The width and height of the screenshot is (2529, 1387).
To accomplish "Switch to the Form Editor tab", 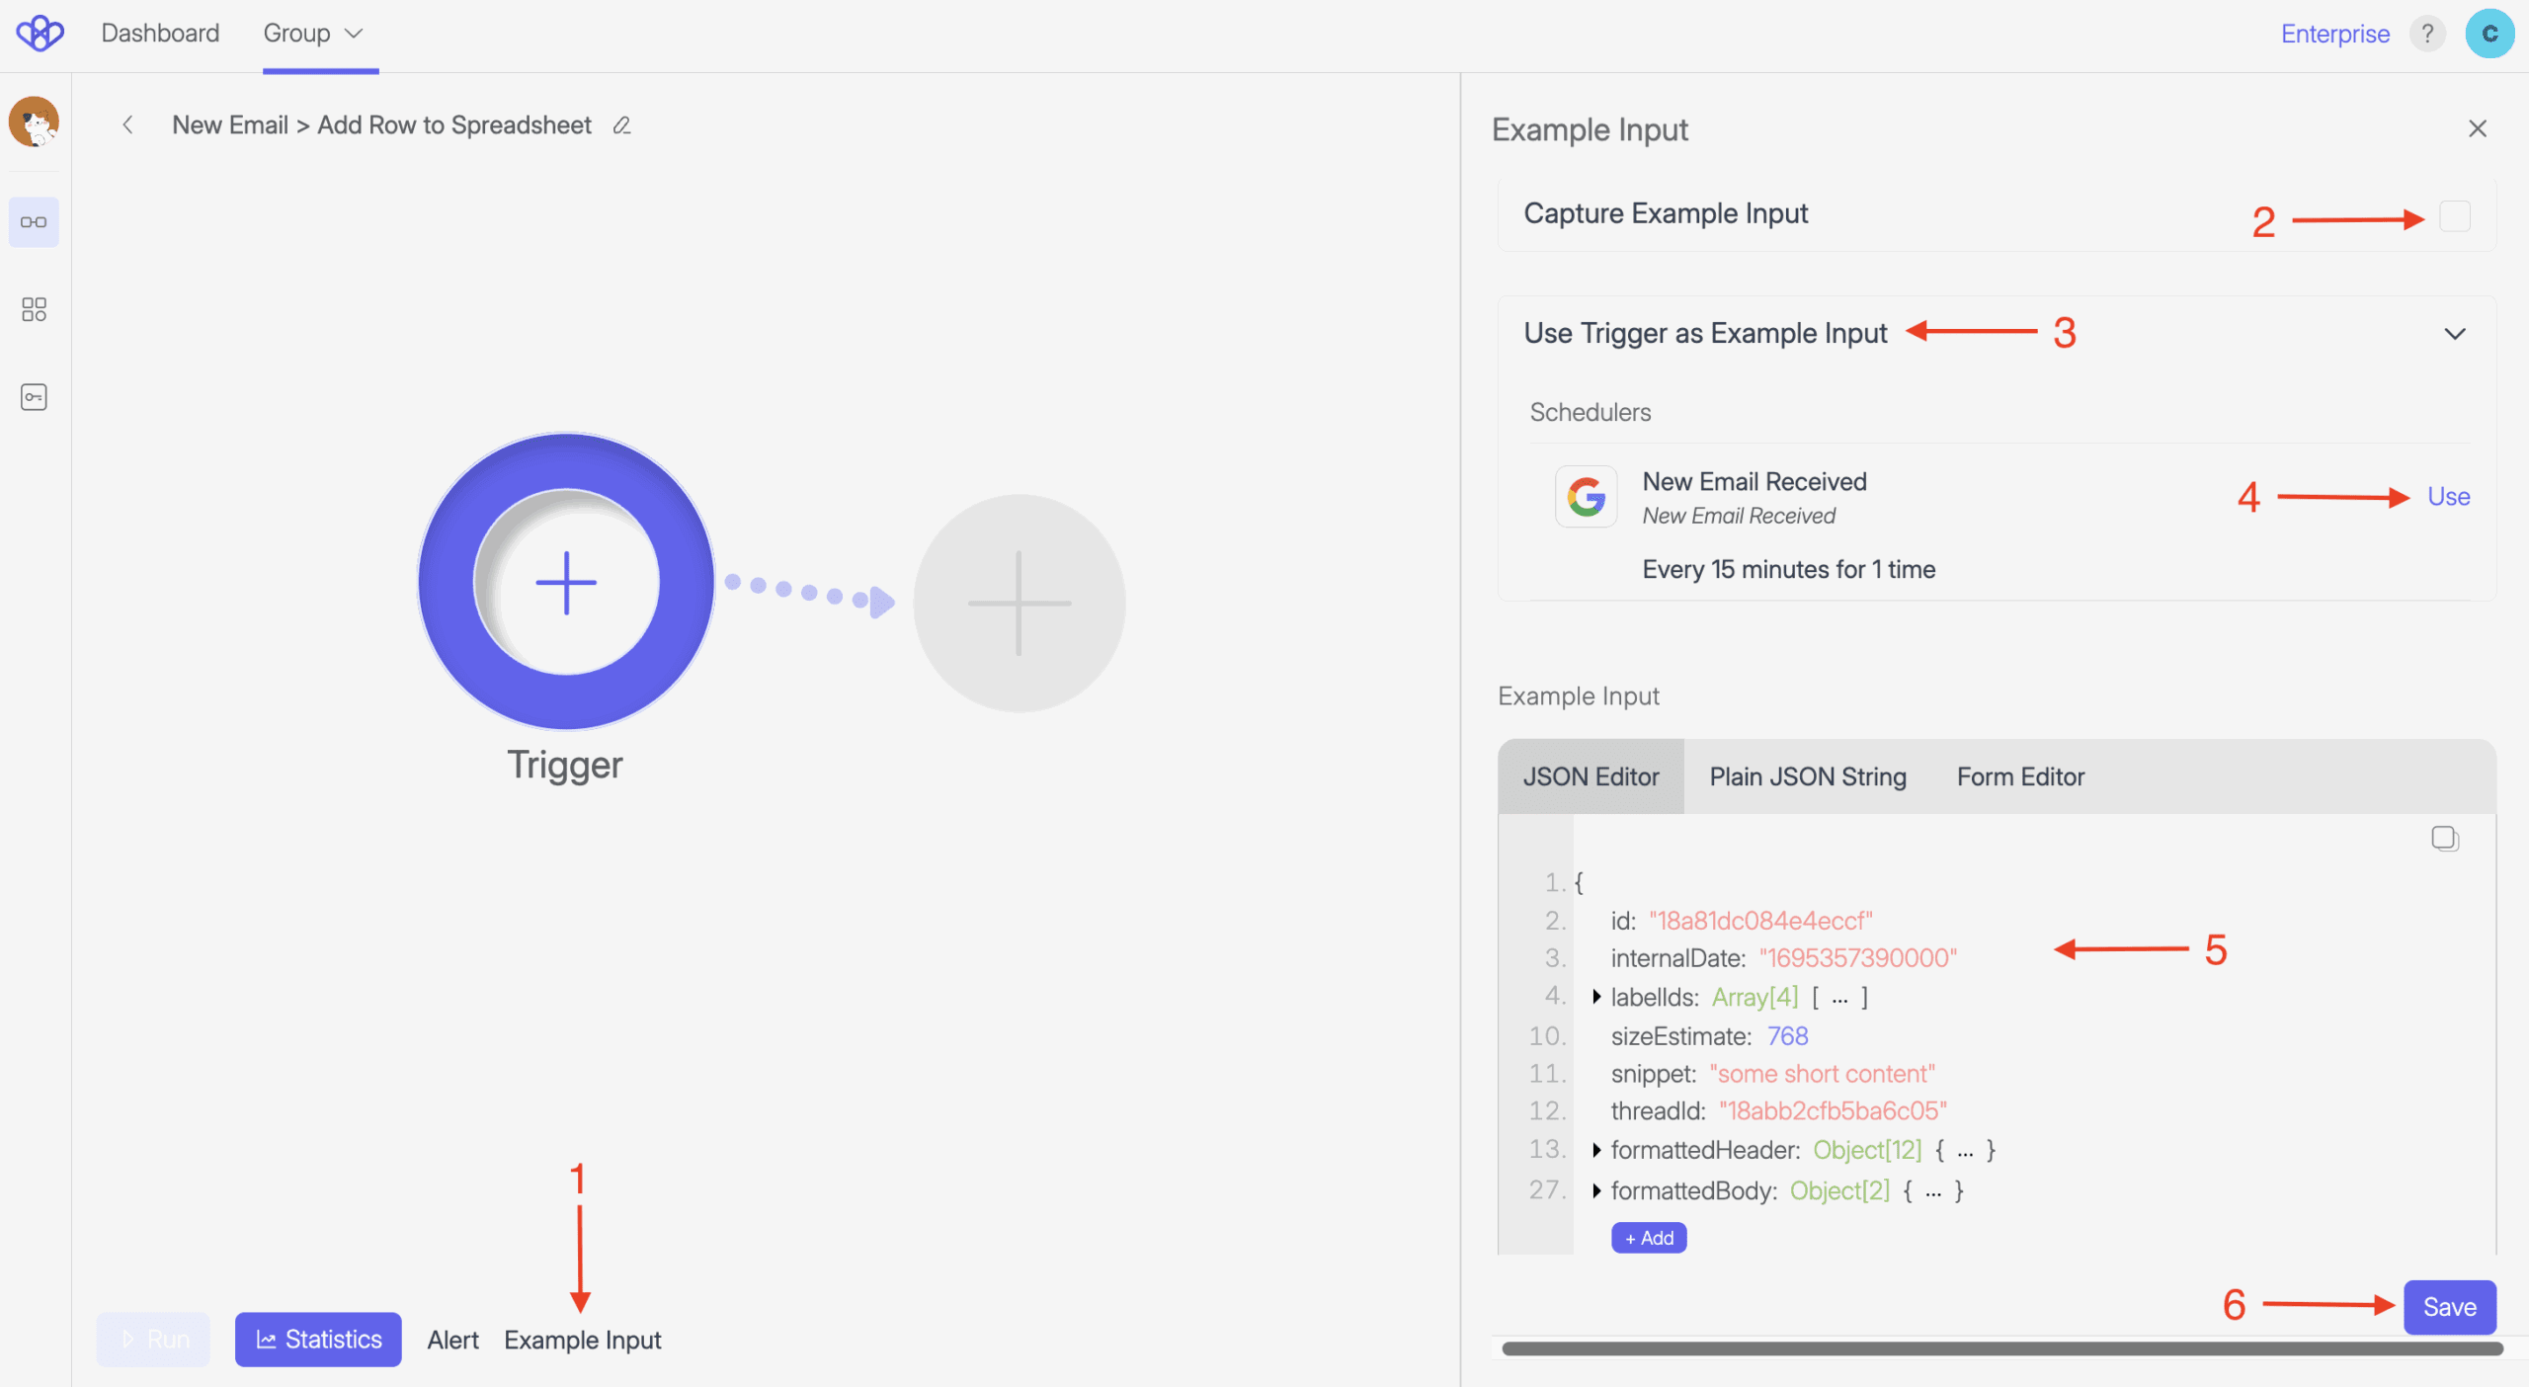I will pos(2020,776).
